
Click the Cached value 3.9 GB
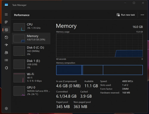coord(86,96)
